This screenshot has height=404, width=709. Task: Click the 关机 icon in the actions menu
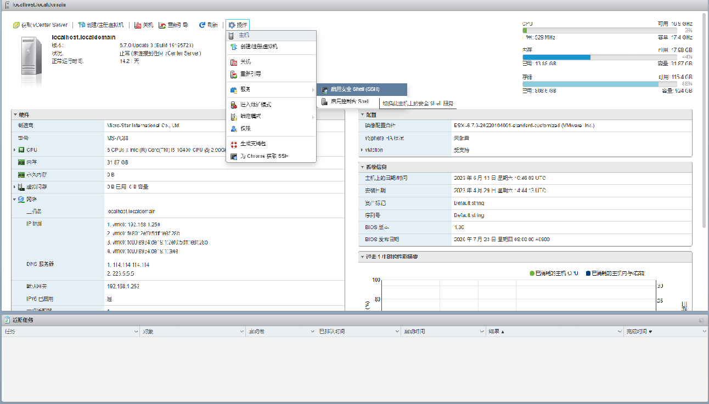coord(234,62)
